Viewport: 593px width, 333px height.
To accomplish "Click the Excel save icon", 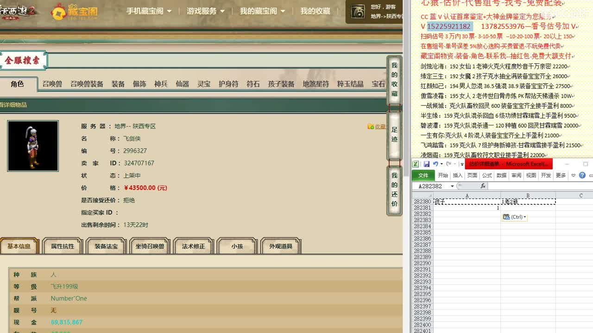I will coord(427,164).
